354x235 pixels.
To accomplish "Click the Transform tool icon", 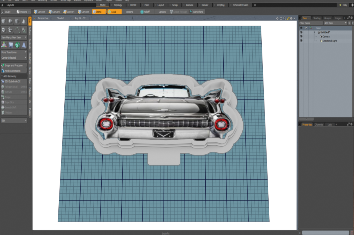I will click(4, 45).
